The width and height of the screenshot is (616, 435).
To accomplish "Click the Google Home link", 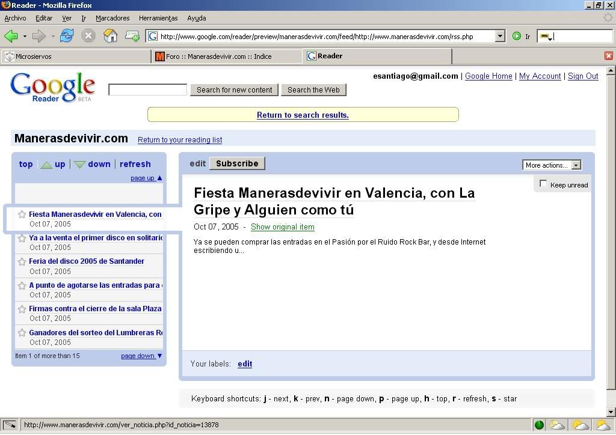I will [488, 76].
